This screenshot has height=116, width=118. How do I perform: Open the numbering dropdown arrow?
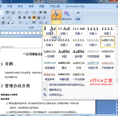coord(30,13)
